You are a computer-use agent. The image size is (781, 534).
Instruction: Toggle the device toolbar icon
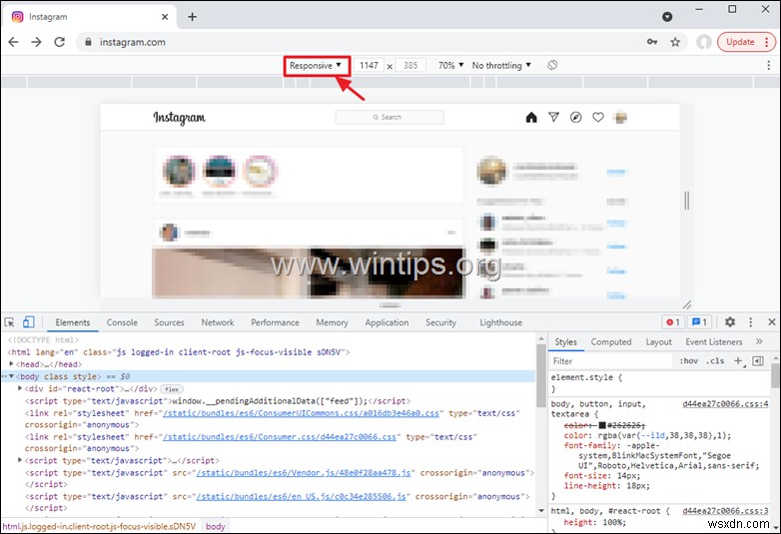[x=28, y=322]
